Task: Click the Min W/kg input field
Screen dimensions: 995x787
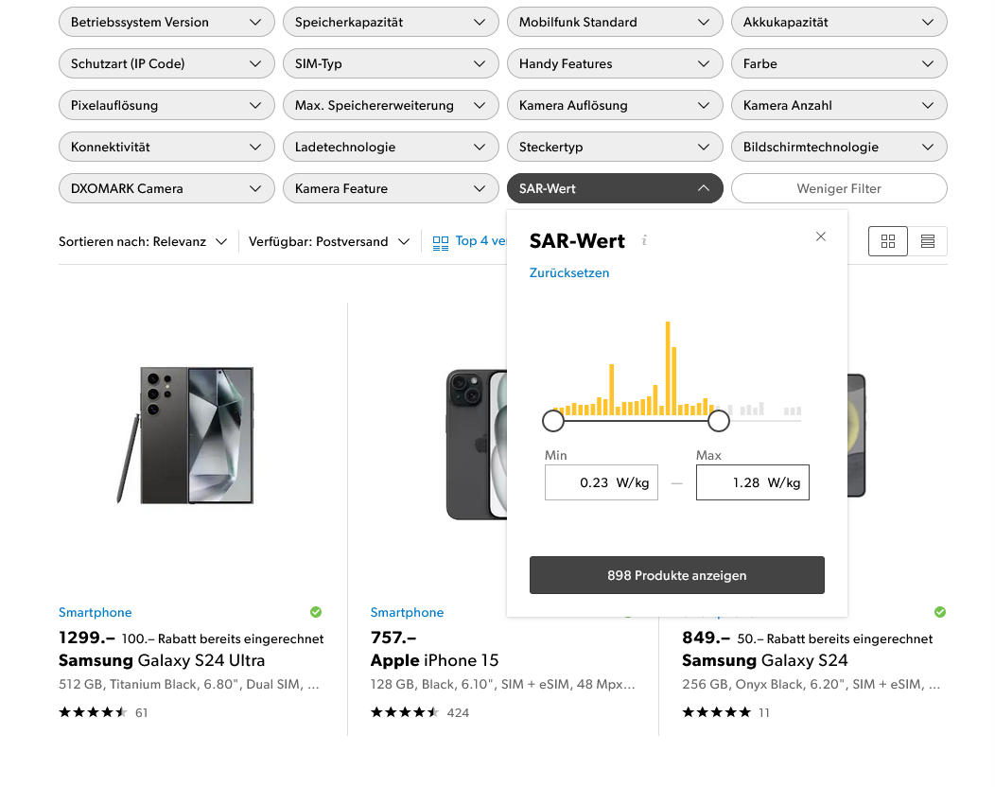Action: [x=601, y=482]
